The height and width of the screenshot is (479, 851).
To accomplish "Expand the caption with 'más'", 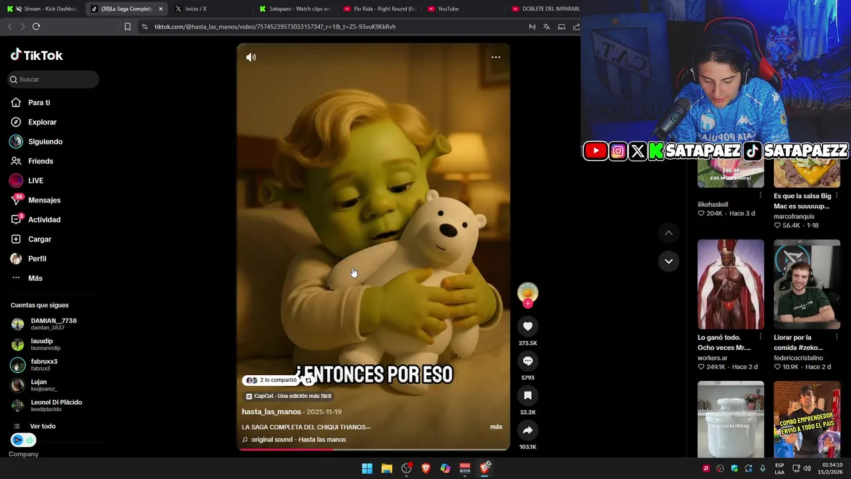I will 496,426.
